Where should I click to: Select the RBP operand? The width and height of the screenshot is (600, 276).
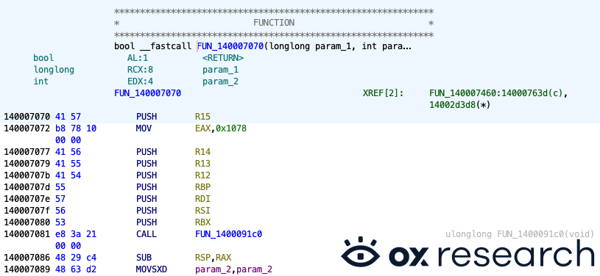click(202, 187)
